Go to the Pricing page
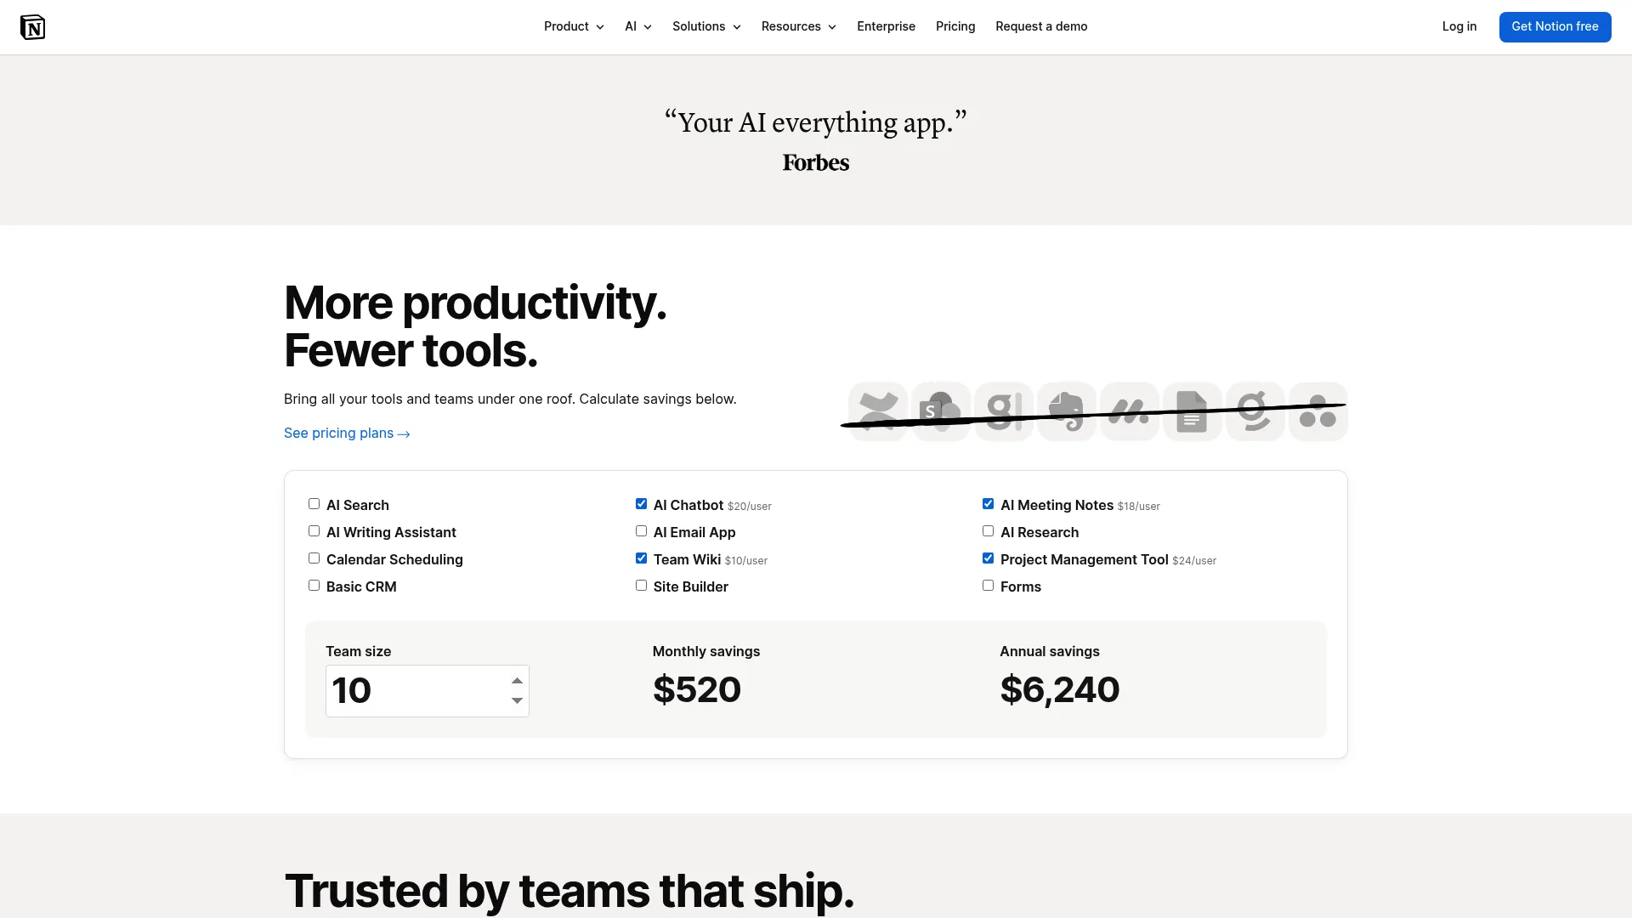Viewport: 1632px width, 918px height. (955, 26)
